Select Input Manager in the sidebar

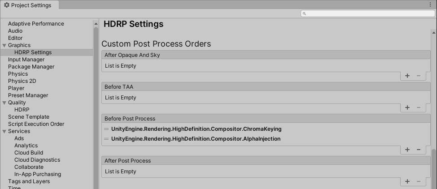(26, 60)
